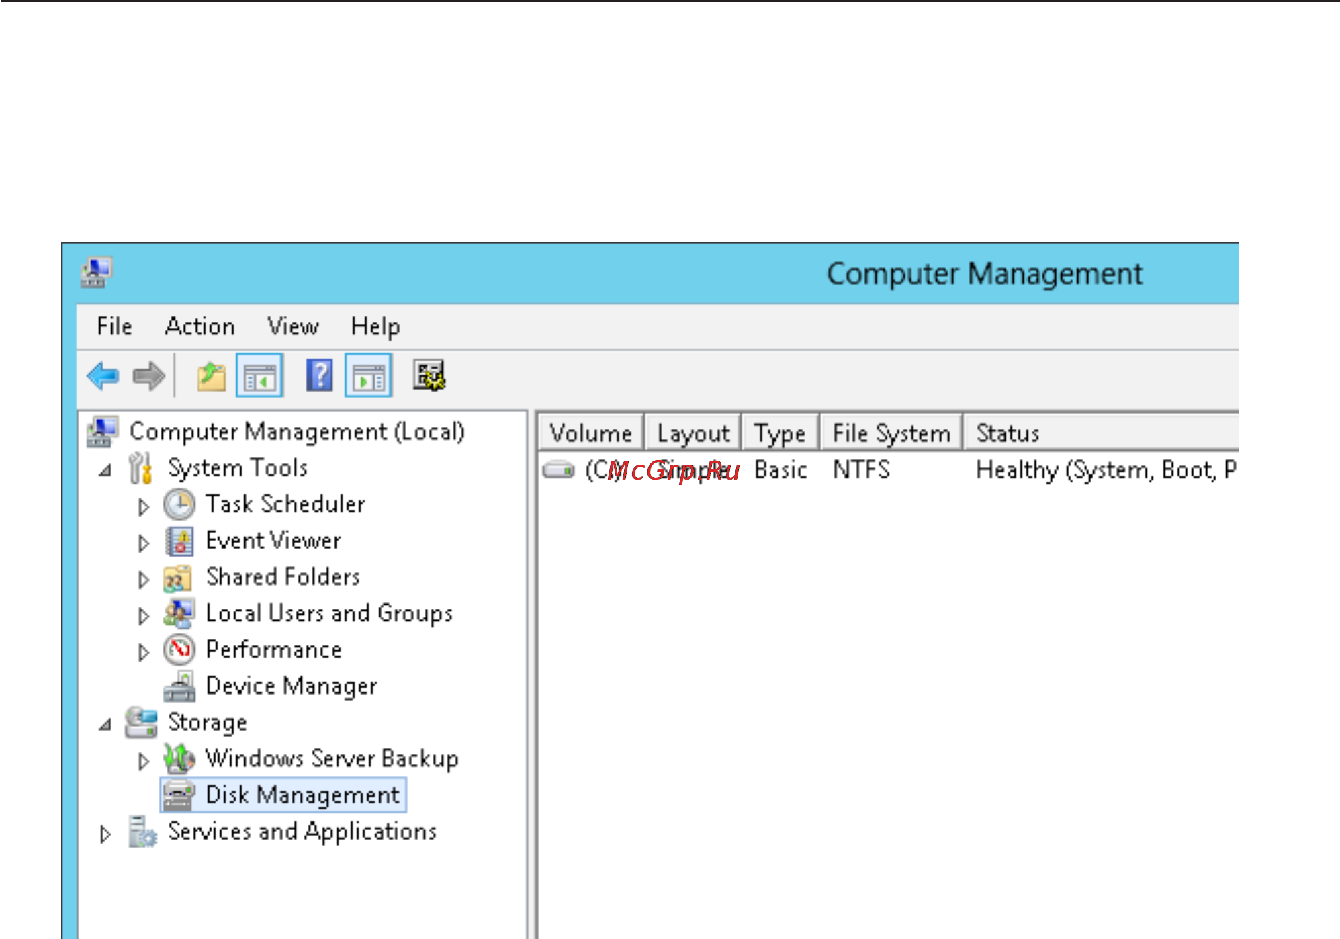The height and width of the screenshot is (939, 1340).
Task: Click the NTFS file system cell
Action: pyautogui.click(x=861, y=469)
